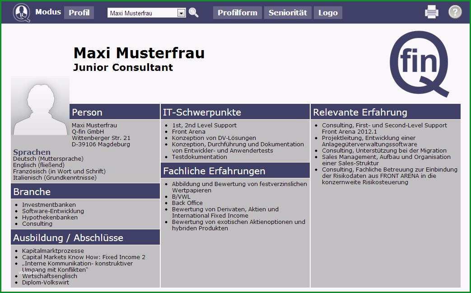
Task: Click the Interne Kommunikation- konstruktiver item
Action: pyautogui.click(x=77, y=266)
